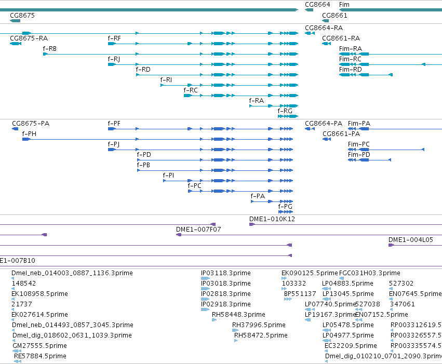Select protein CG8675-PA
Image resolution: width=442 pixels, height=364 pixels.
(31, 124)
